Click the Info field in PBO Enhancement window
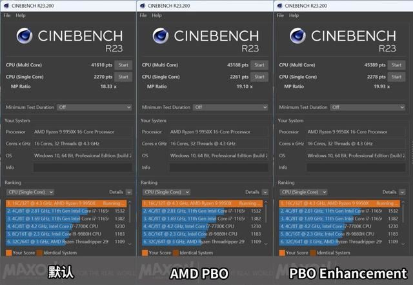This screenshot has width=413, height=285. [x=356, y=168]
